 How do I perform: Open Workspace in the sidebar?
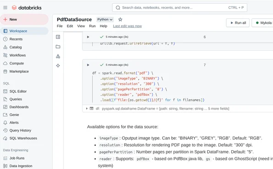[x=24, y=31]
